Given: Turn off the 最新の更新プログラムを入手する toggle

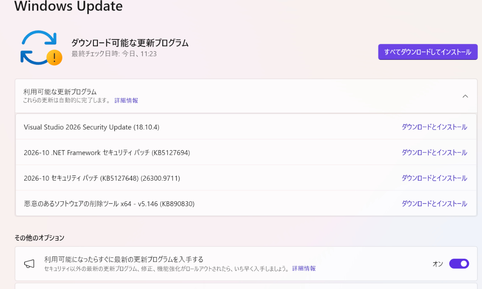Looking at the screenshot, I should [x=459, y=264].
